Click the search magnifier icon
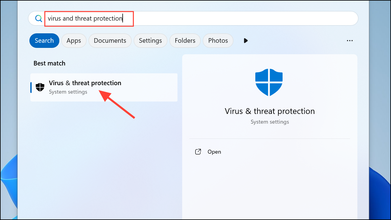The image size is (391, 220). pyautogui.click(x=38, y=18)
